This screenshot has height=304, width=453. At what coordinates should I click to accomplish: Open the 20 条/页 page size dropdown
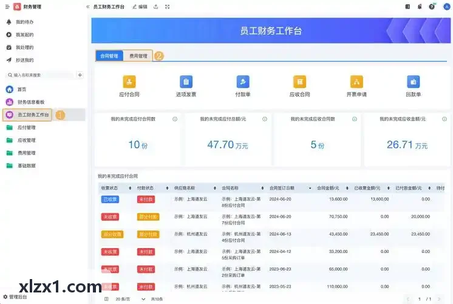coord(130,299)
